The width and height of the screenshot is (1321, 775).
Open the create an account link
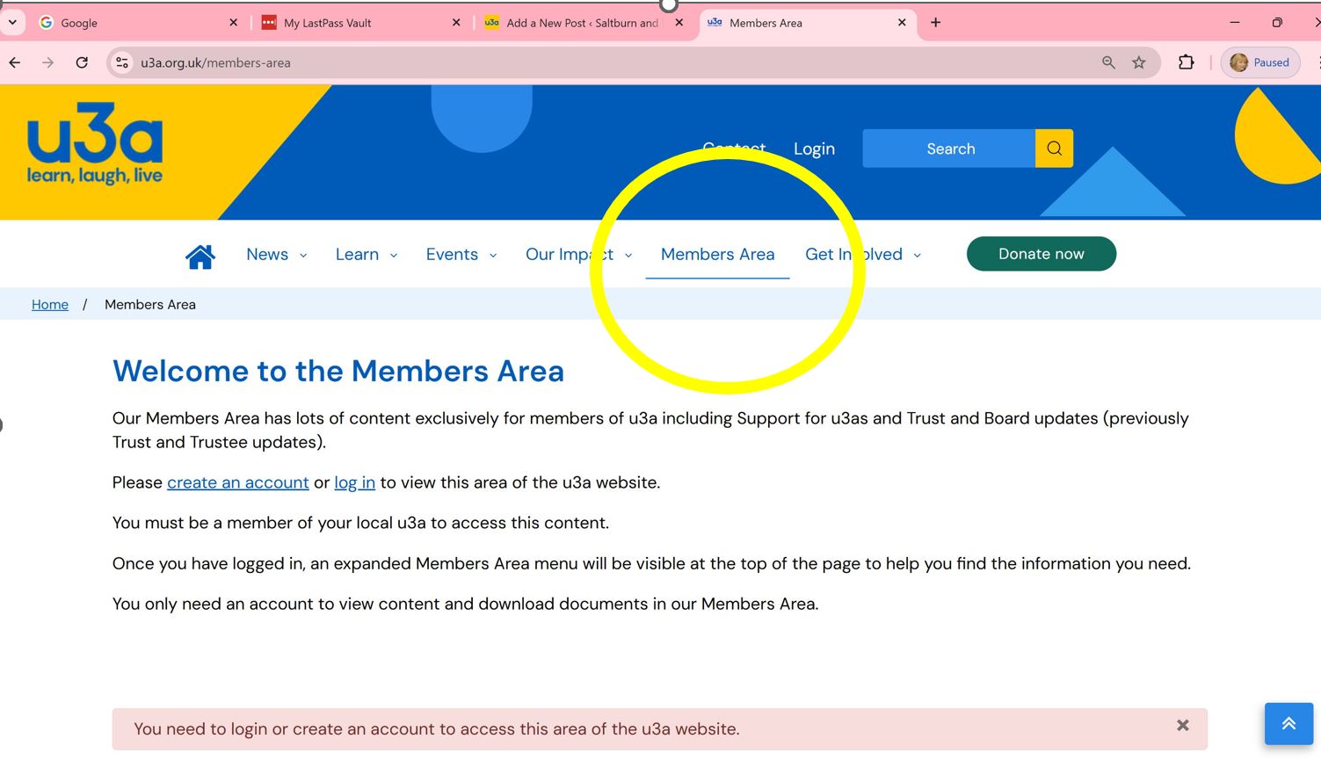[x=237, y=482]
